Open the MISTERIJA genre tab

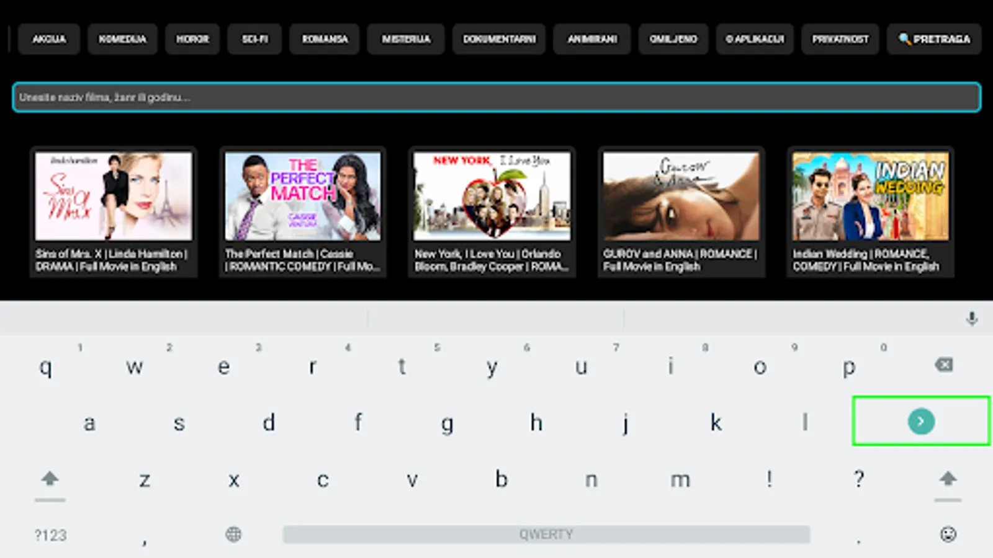pyautogui.click(x=406, y=39)
